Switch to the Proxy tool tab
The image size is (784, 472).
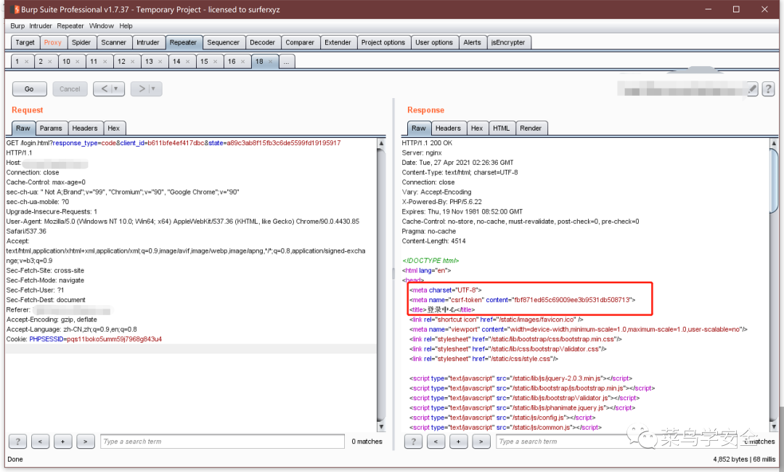(x=52, y=42)
